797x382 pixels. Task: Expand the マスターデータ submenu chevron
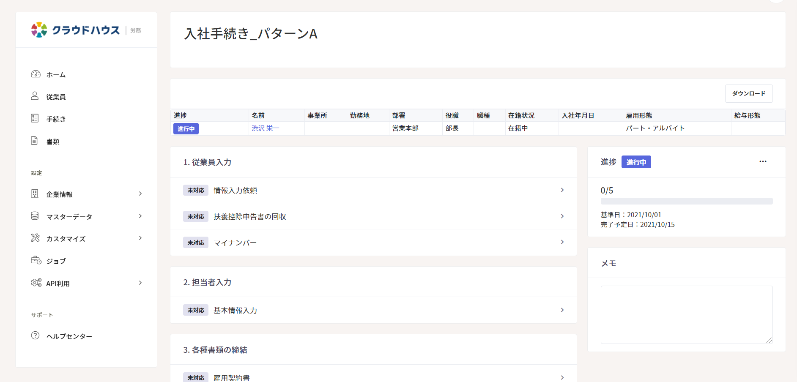point(140,216)
